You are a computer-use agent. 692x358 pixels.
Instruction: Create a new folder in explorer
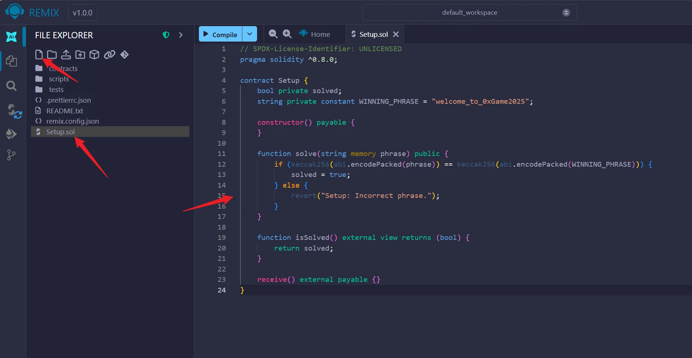pos(52,55)
